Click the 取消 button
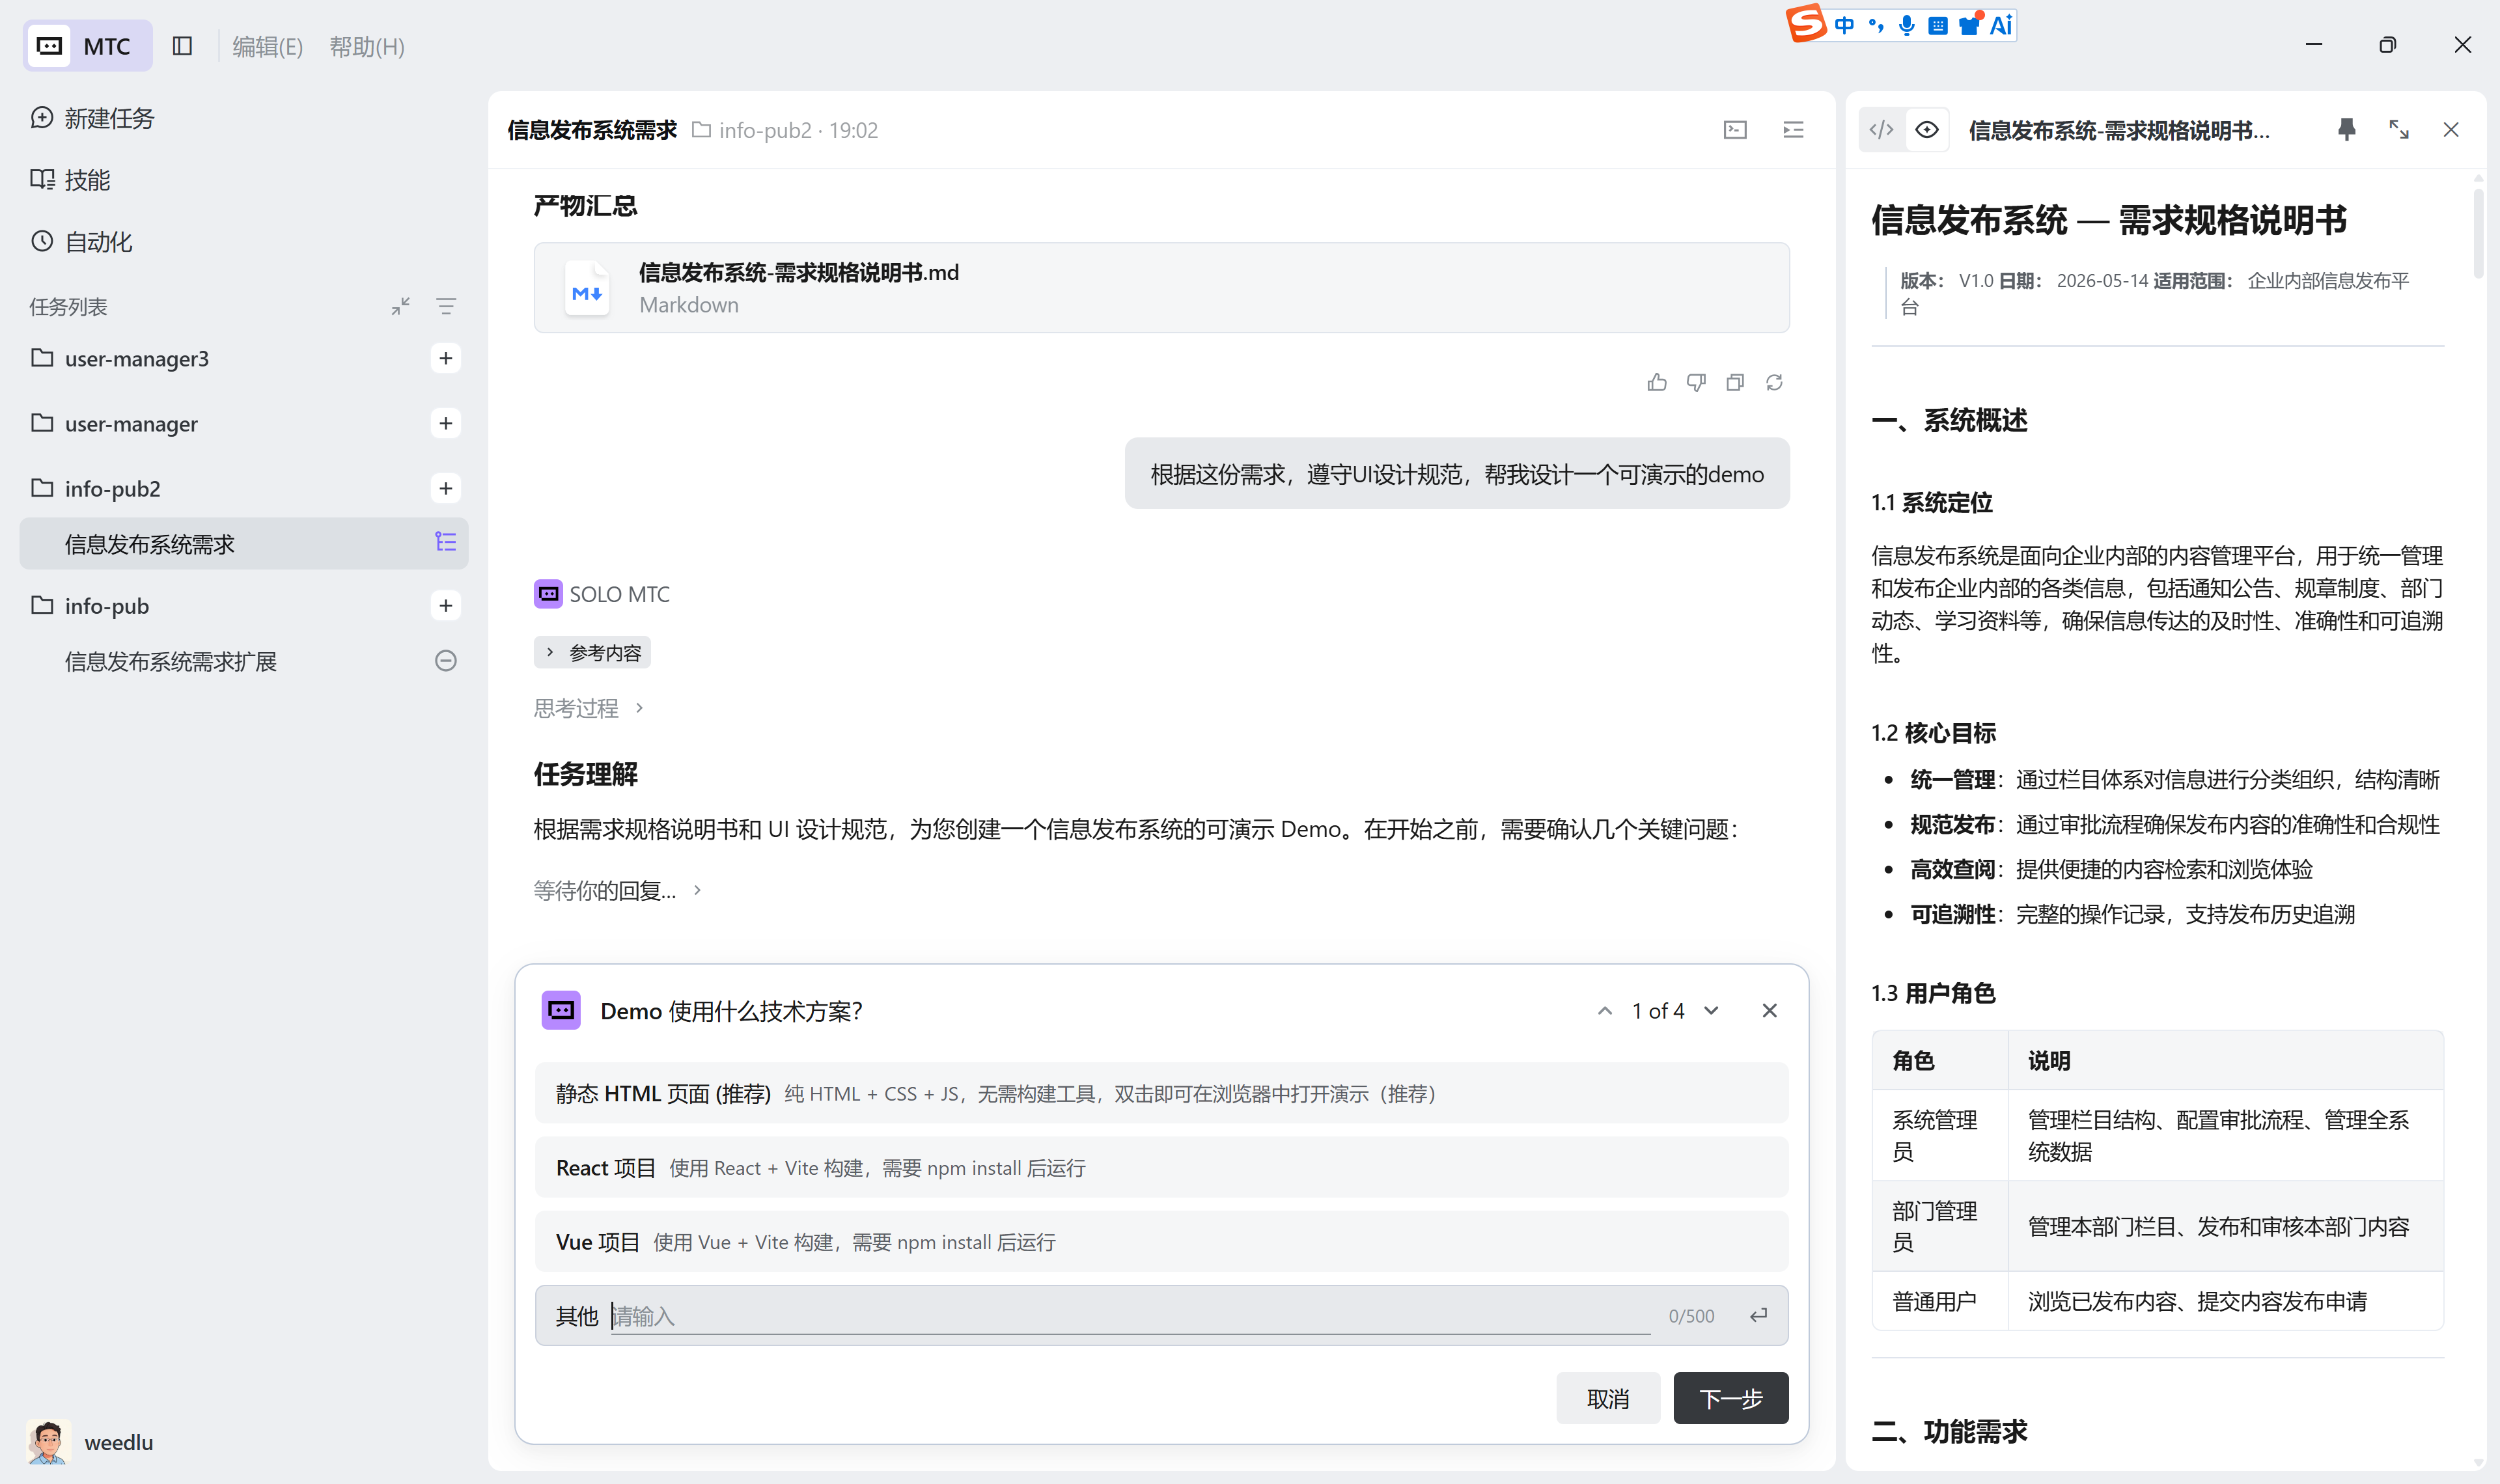Viewport: 2500px width, 1484px height. click(1608, 1398)
